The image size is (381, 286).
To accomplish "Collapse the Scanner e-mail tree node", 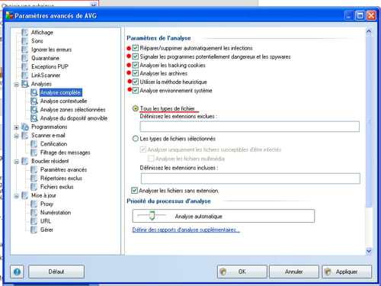I will click(x=17, y=136).
